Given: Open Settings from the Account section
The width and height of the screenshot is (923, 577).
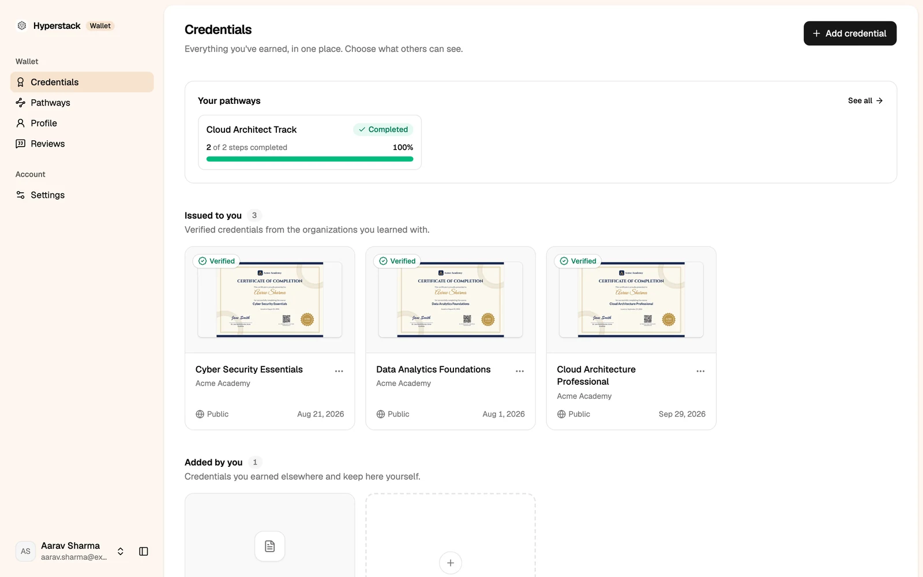Looking at the screenshot, I should pos(82,195).
